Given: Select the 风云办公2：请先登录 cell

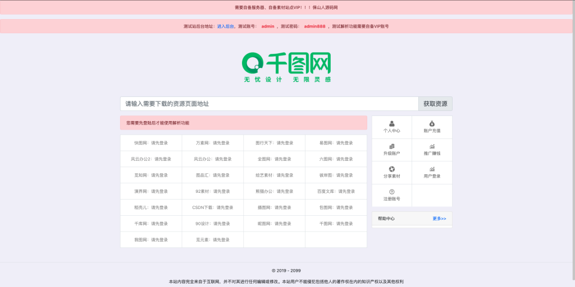Looking at the screenshot, I should click(151, 159).
